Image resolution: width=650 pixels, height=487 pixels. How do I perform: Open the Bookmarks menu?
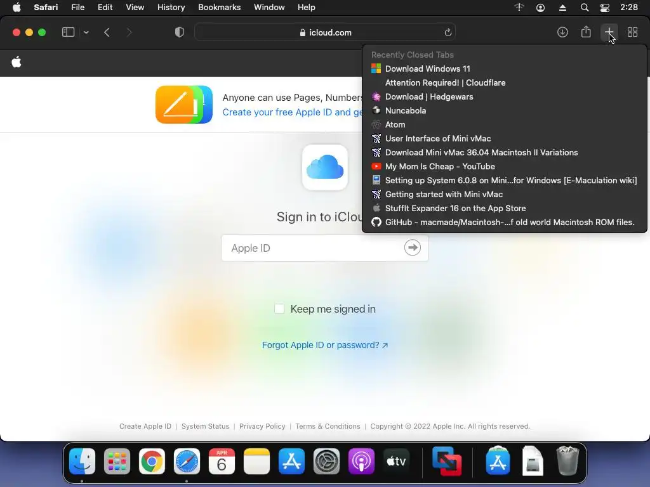pyautogui.click(x=219, y=8)
